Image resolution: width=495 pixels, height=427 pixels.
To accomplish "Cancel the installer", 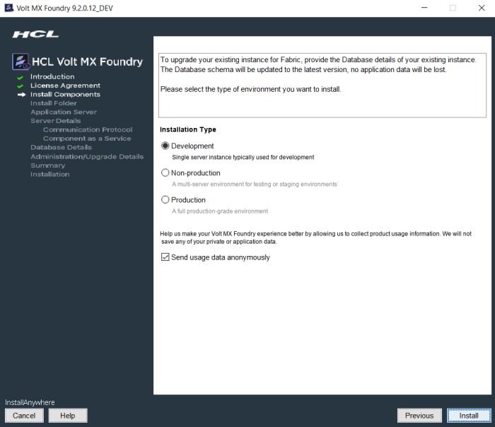I will pyautogui.click(x=24, y=416).
